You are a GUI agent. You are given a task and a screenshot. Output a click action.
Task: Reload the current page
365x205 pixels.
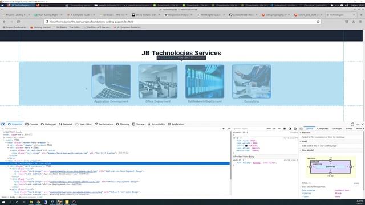(x=18, y=22)
